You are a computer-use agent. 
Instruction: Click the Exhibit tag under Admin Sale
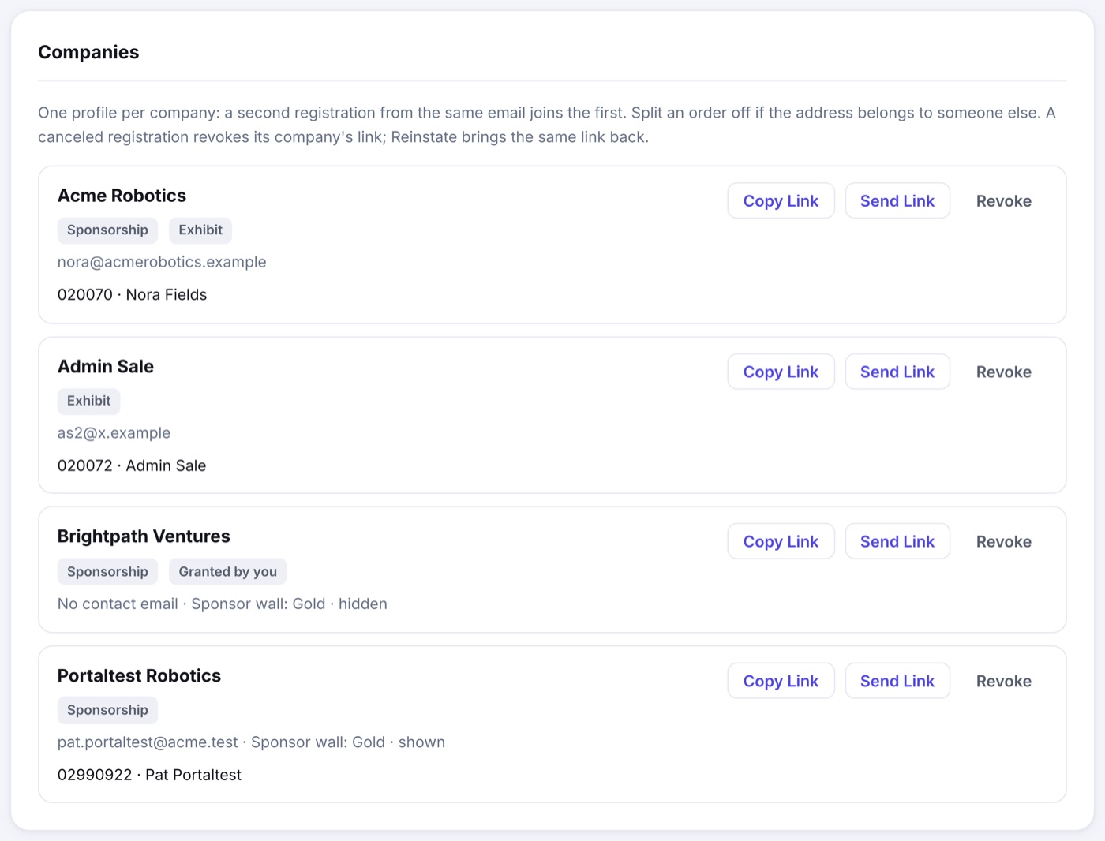(x=89, y=401)
